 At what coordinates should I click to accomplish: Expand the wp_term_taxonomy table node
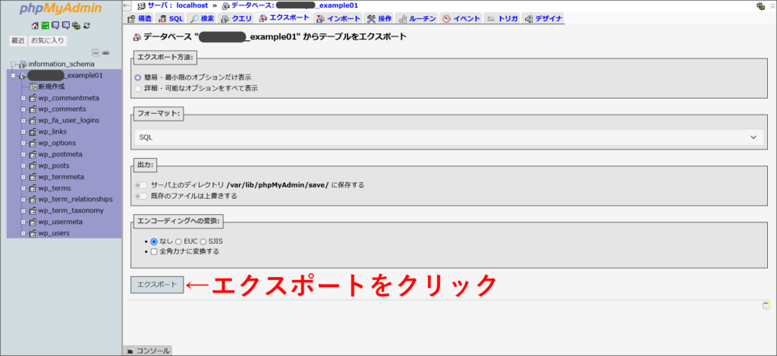24,211
